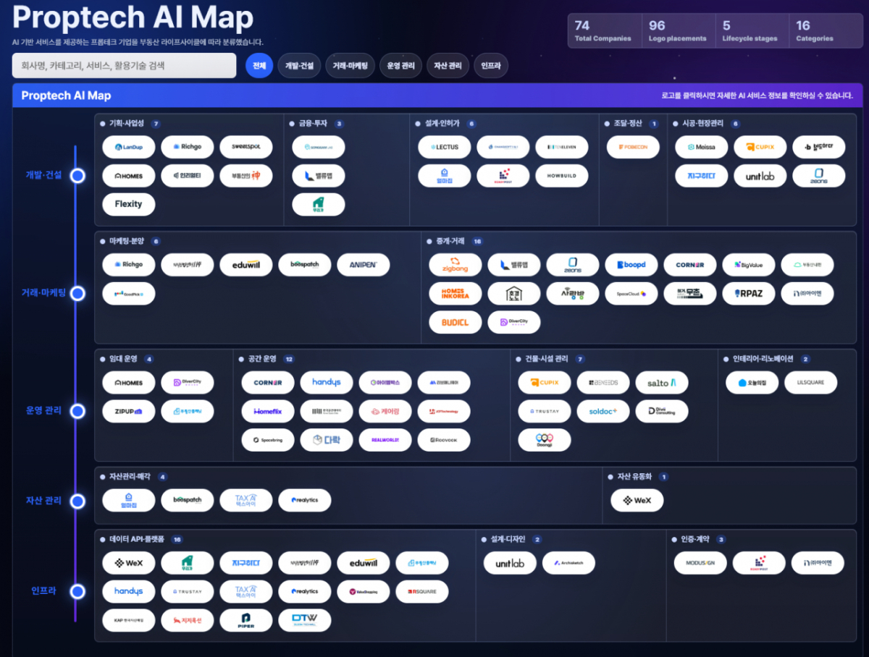The height and width of the screenshot is (657, 869).
Task: Open the BigValue logo card
Action: 749,265
